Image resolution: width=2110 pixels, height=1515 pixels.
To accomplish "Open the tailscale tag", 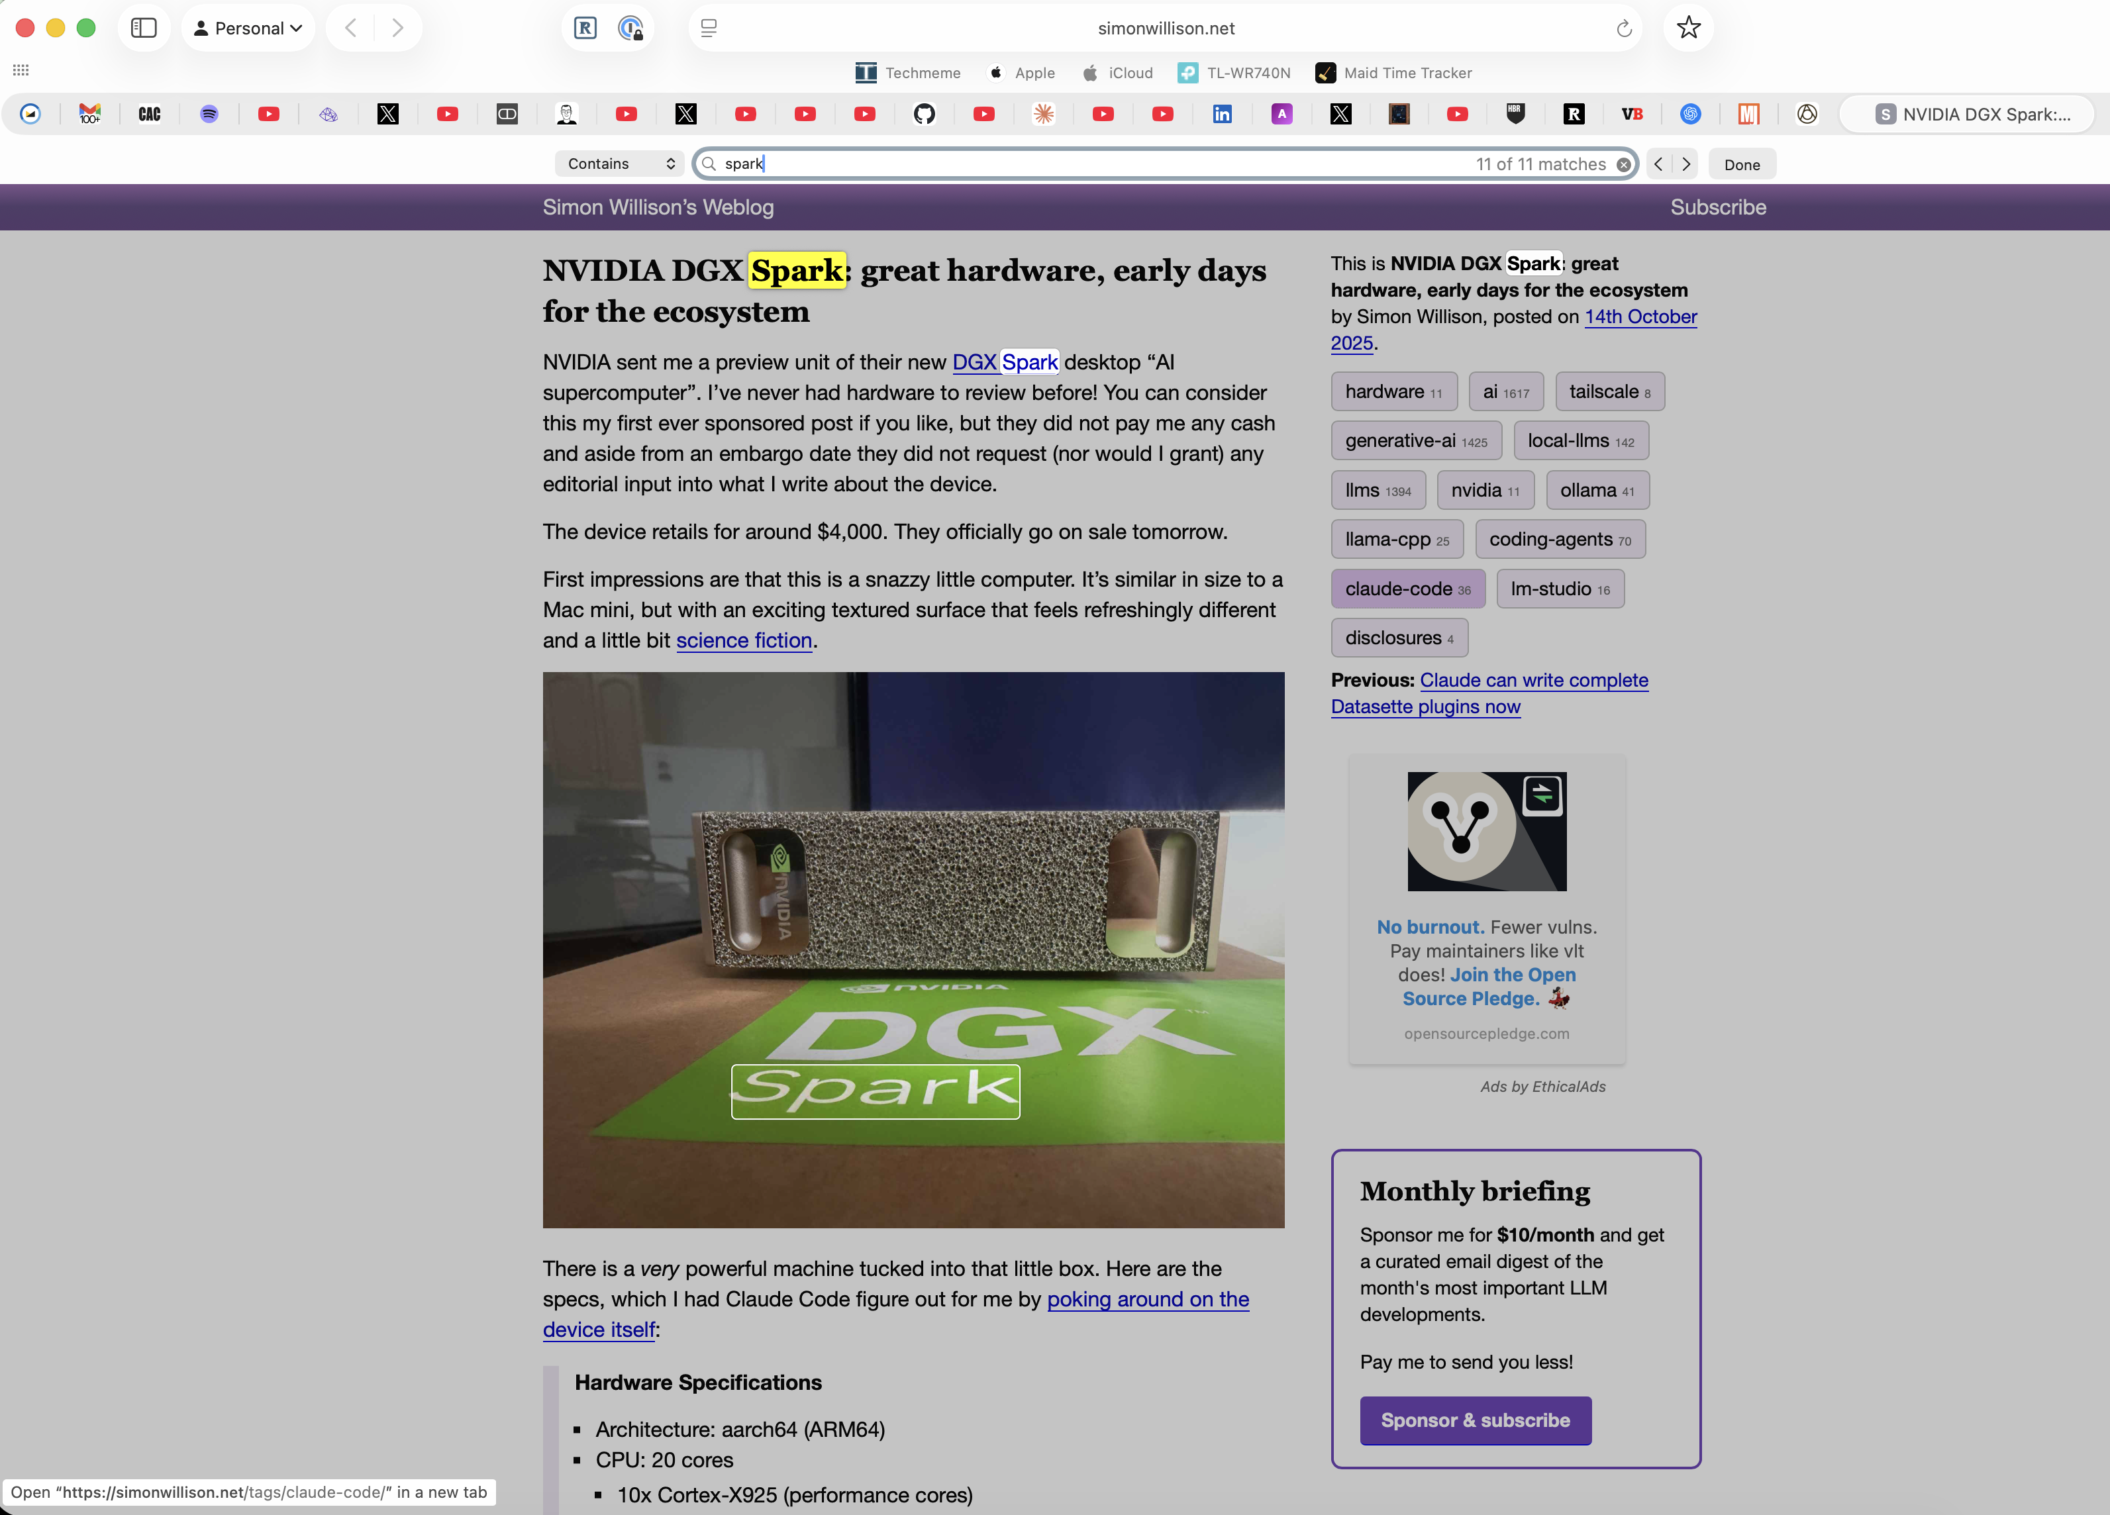I will tap(1609, 391).
